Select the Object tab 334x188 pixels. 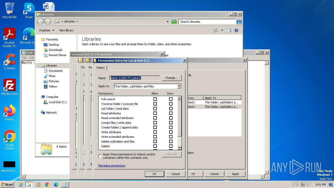[100, 68]
